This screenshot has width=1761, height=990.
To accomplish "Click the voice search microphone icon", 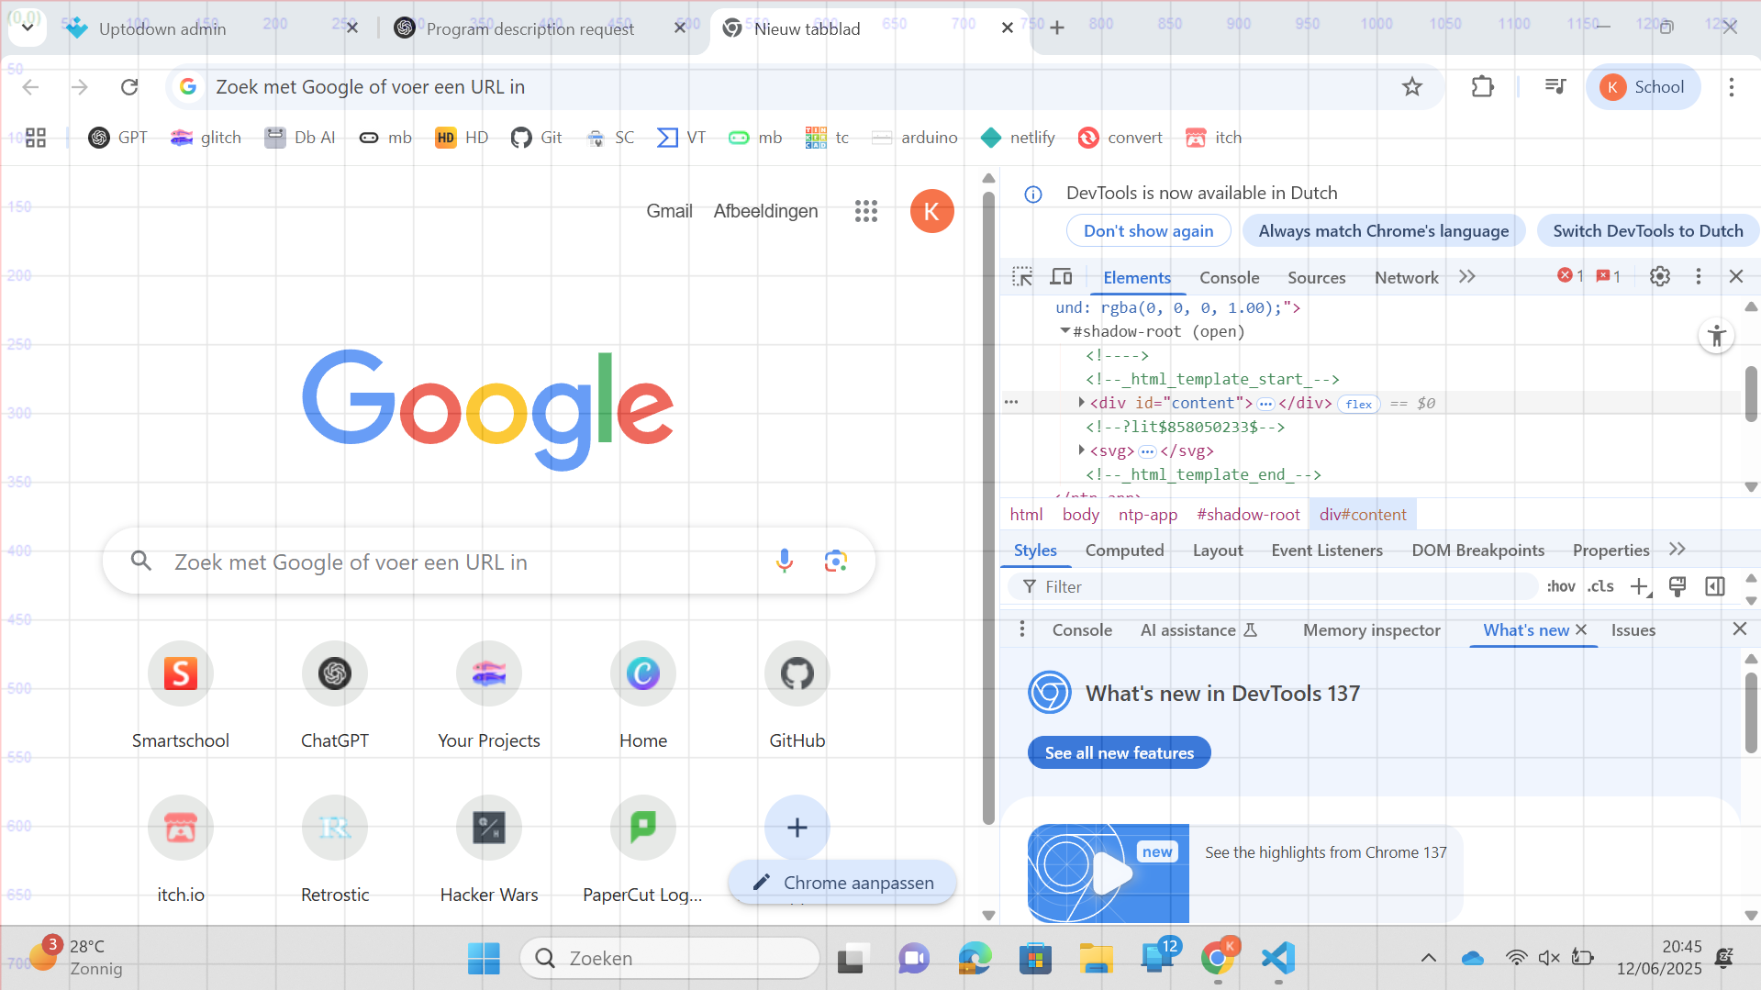I will tap(785, 561).
